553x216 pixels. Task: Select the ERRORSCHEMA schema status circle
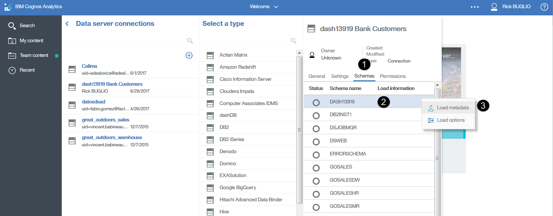[x=316, y=155]
